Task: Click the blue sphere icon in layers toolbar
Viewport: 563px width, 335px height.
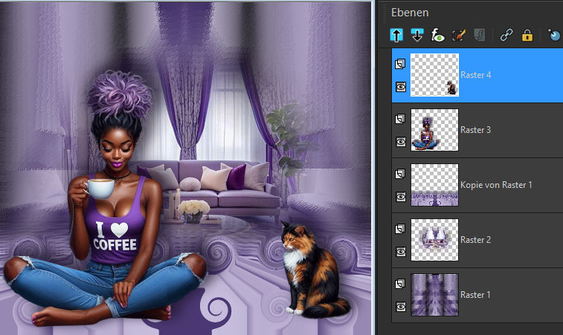Action: (554, 35)
